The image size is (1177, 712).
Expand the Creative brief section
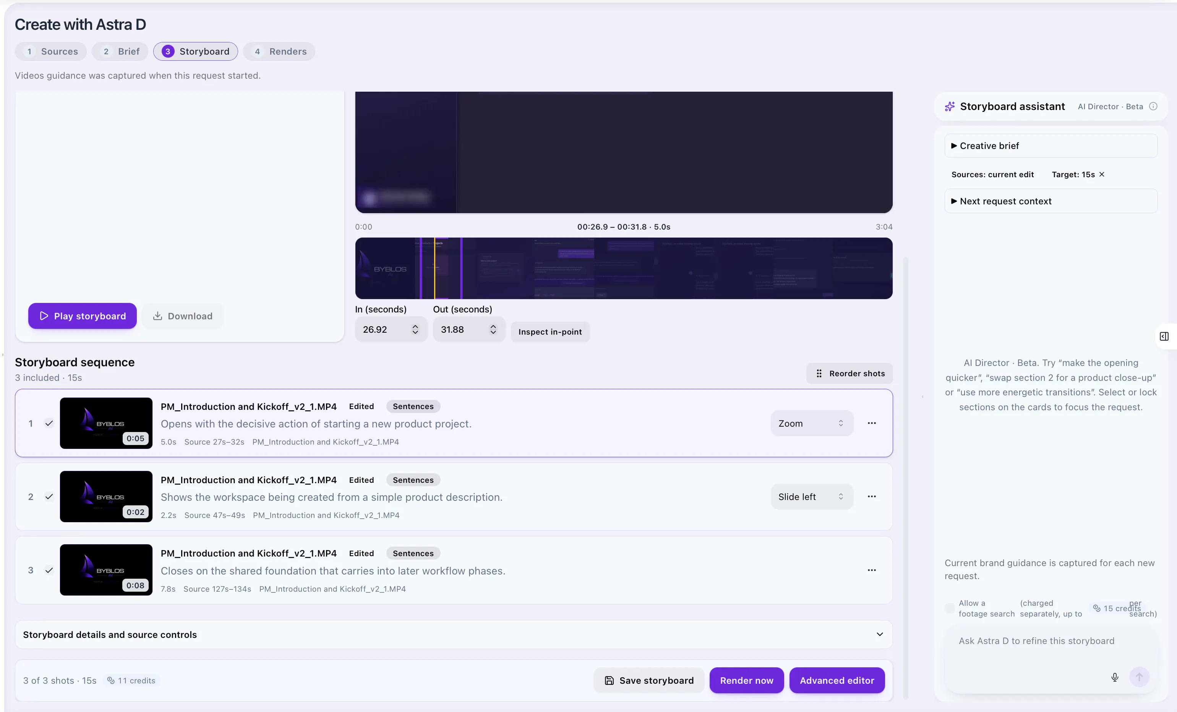(x=1051, y=146)
